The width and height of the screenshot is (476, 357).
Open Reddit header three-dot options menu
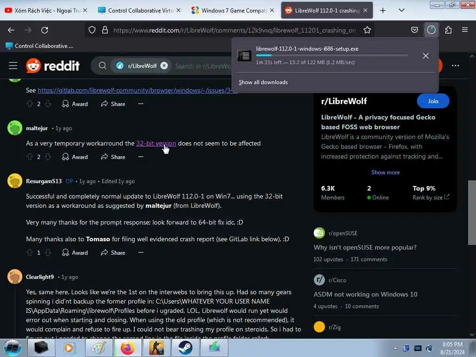(456, 66)
